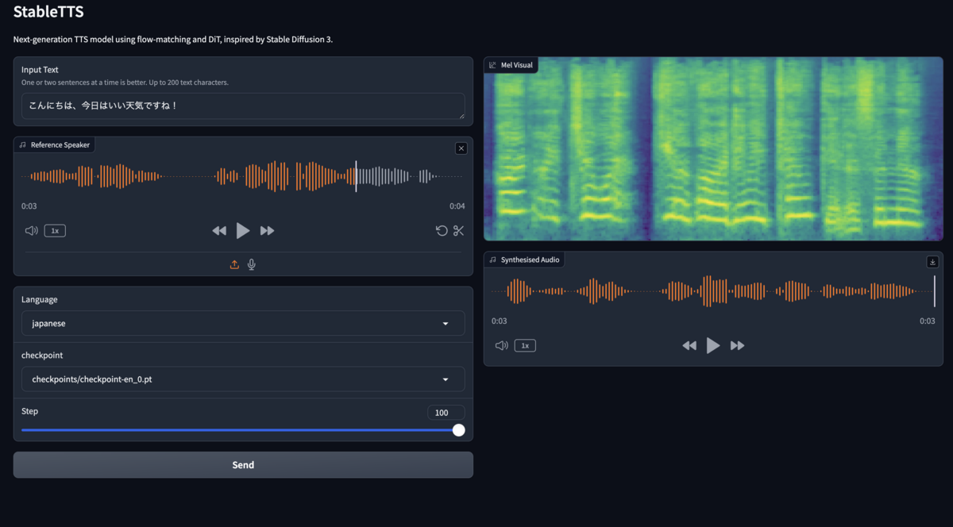Change Synthesised Audio playback speed 1x
Viewport: 953px width, 527px height.
tap(525, 346)
